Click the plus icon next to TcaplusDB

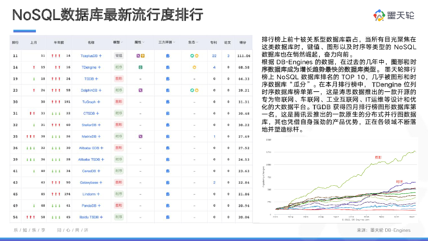click(100, 56)
